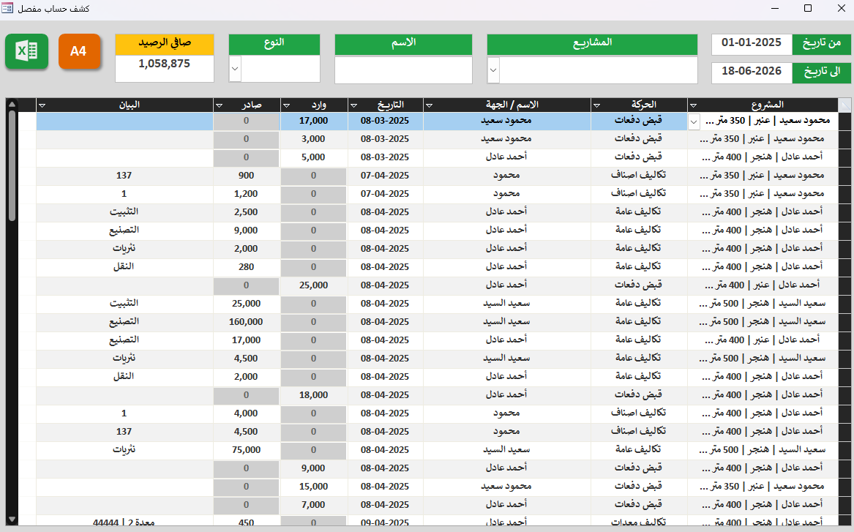
Task: Open filter arrow on الاسم / الجهة column
Action: tap(429, 105)
